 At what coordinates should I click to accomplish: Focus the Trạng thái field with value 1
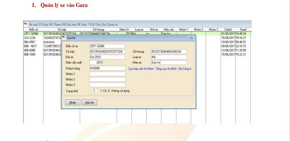95,91
